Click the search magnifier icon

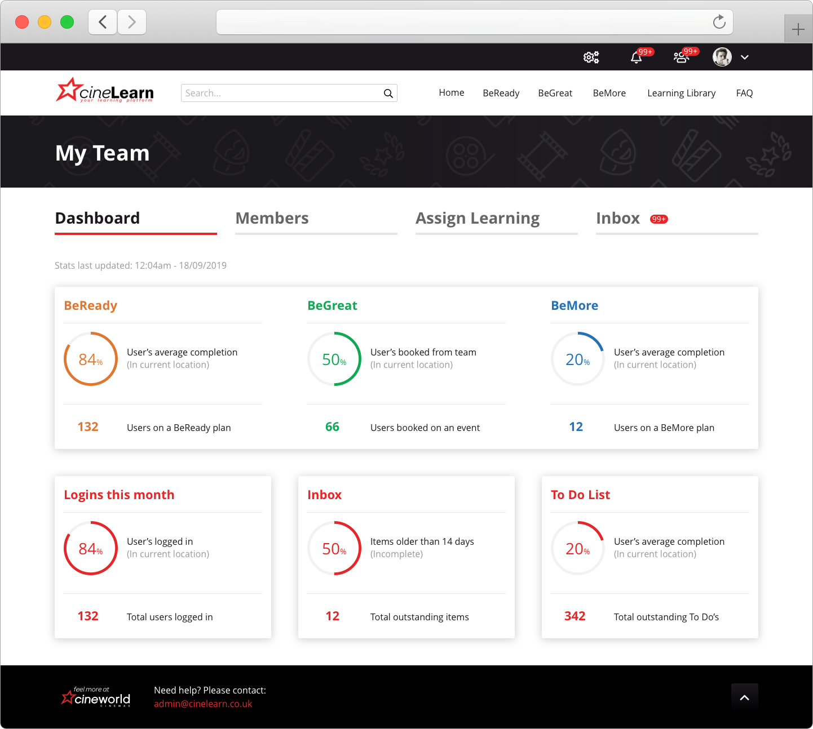(388, 93)
